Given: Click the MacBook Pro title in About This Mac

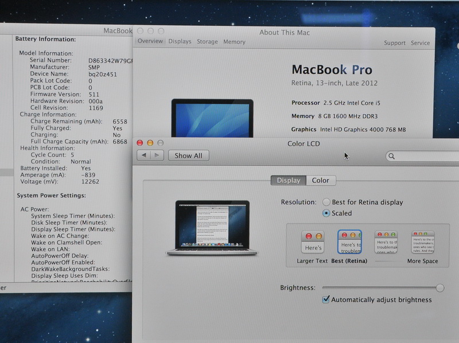Looking at the screenshot, I should click(x=332, y=69).
